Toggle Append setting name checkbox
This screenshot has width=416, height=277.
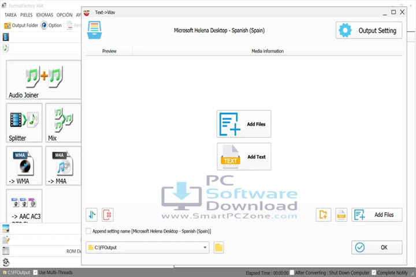tap(88, 231)
